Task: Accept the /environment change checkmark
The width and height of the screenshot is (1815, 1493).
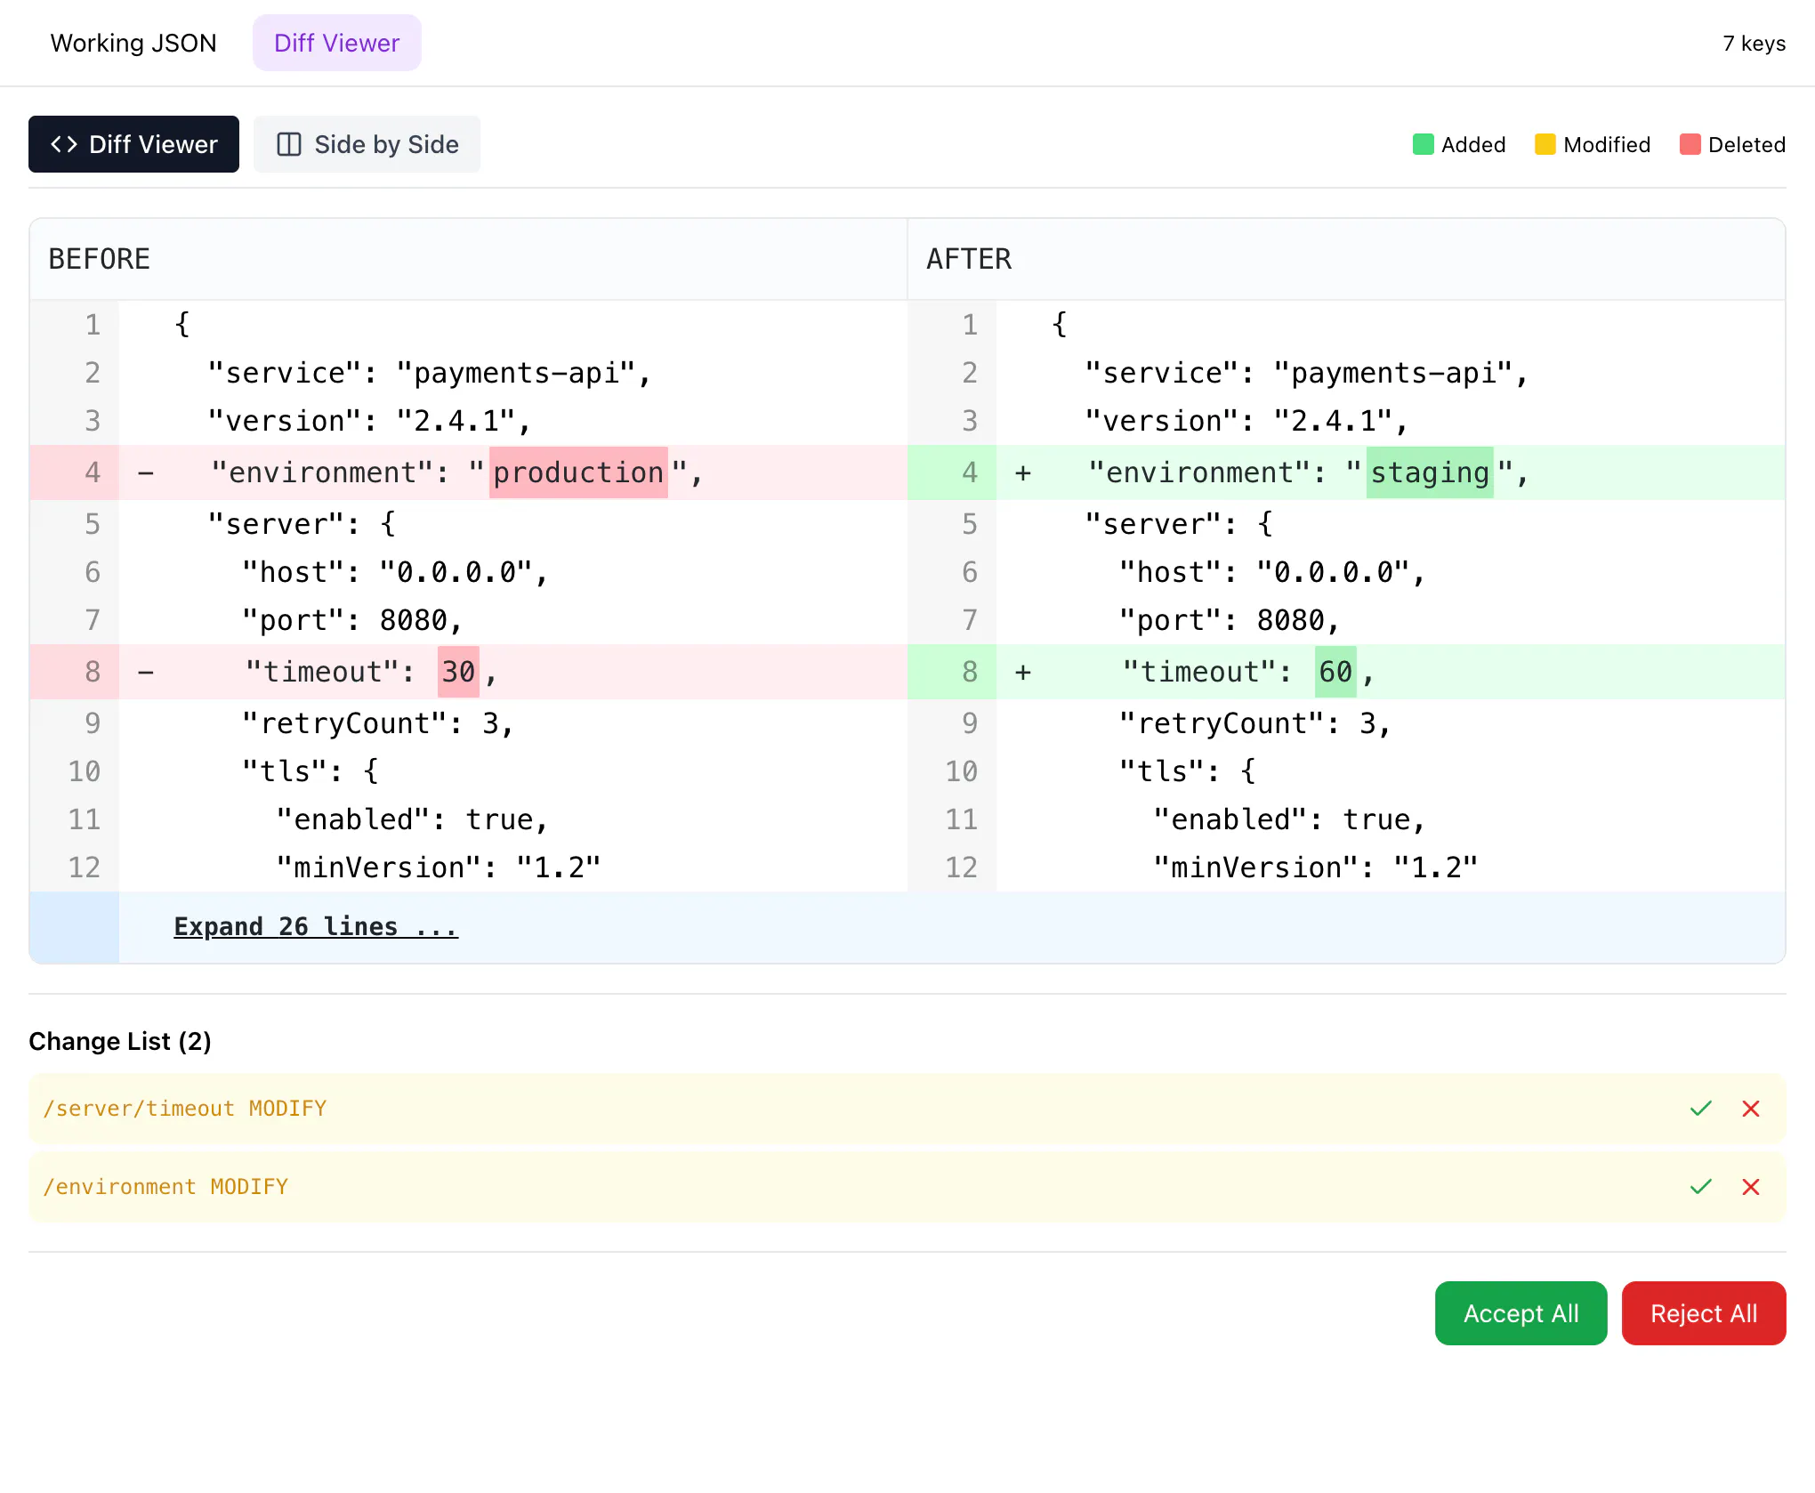Action: point(1700,1187)
